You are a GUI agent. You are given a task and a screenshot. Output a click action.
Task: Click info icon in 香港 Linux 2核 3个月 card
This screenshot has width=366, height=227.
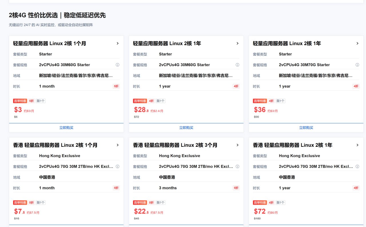(x=237, y=166)
